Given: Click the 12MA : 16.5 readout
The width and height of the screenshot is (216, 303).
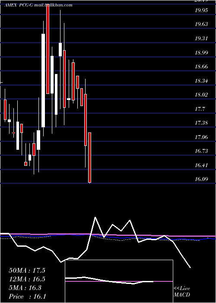Looking at the screenshot, I should [x=27, y=279].
